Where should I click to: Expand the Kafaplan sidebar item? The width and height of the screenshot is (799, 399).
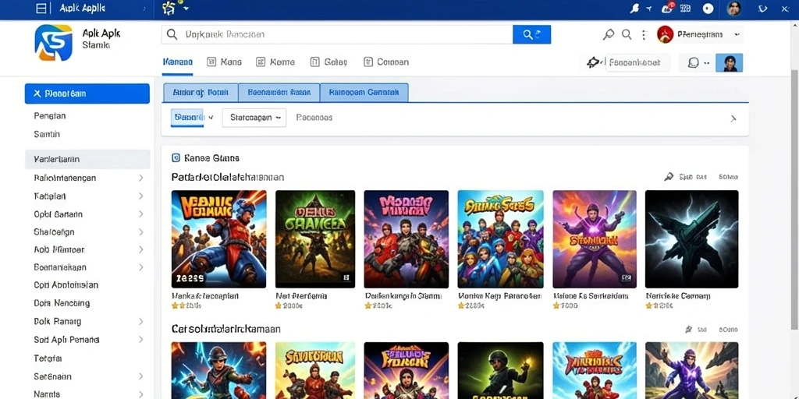[87, 196]
